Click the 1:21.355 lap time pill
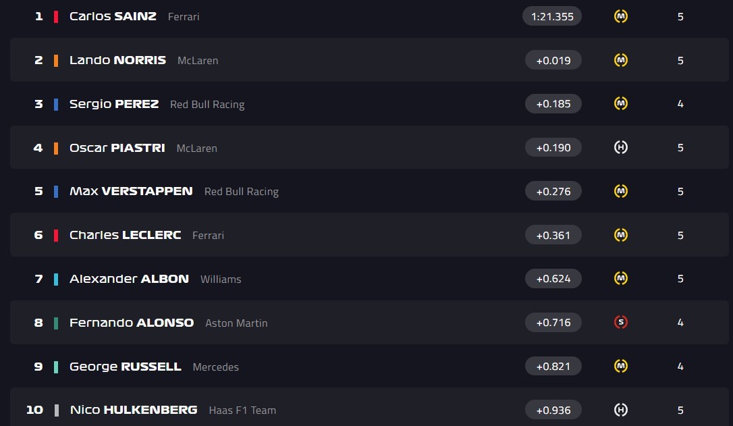Screen dimensions: 733x426 pyautogui.click(x=552, y=16)
